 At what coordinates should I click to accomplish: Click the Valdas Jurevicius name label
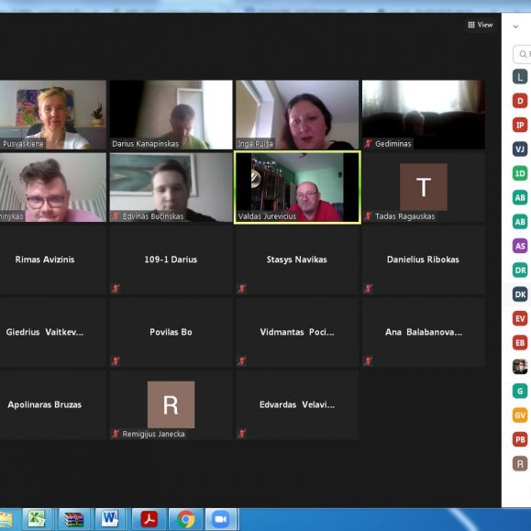pos(267,216)
